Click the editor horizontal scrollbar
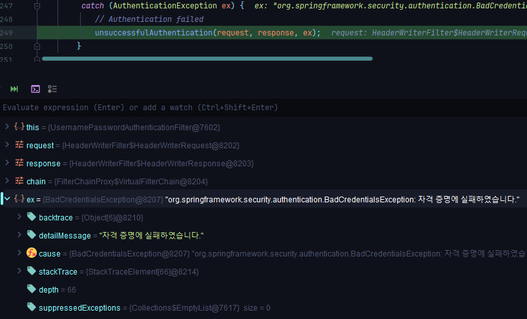The width and height of the screenshot is (527, 319). tap(207, 59)
